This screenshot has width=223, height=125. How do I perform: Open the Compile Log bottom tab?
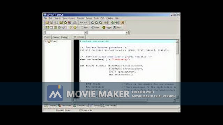pyautogui.click(x=80, y=106)
